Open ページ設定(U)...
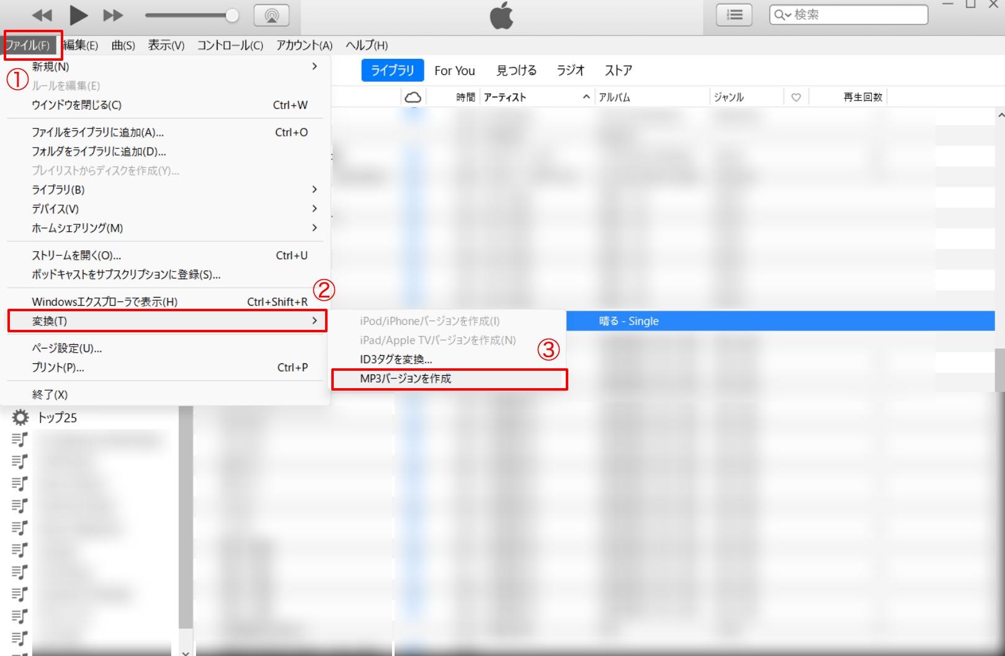Image resolution: width=1005 pixels, height=656 pixels. (166, 348)
